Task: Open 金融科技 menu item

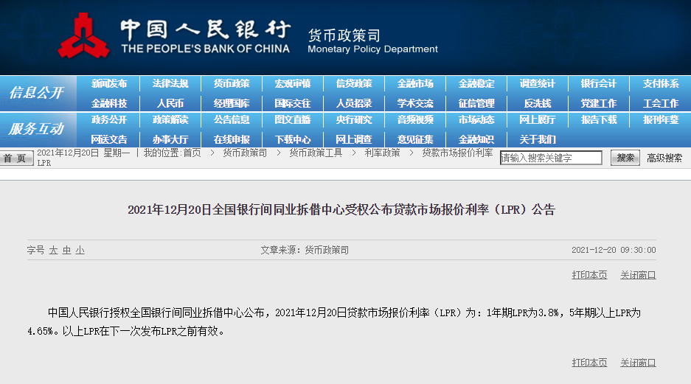Action: point(109,103)
